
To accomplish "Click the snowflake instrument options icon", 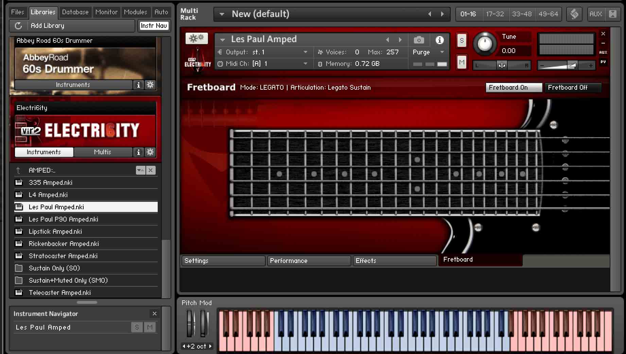I will click(x=196, y=38).
